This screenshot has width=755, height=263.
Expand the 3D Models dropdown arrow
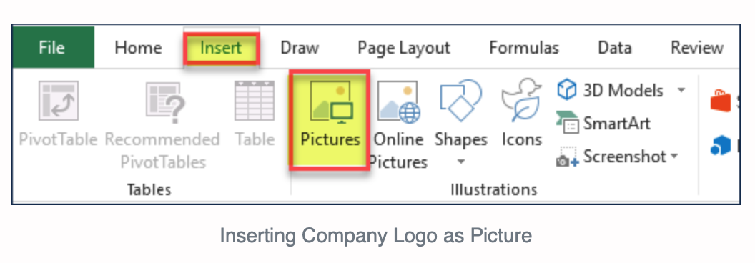pyautogui.click(x=681, y=90)
